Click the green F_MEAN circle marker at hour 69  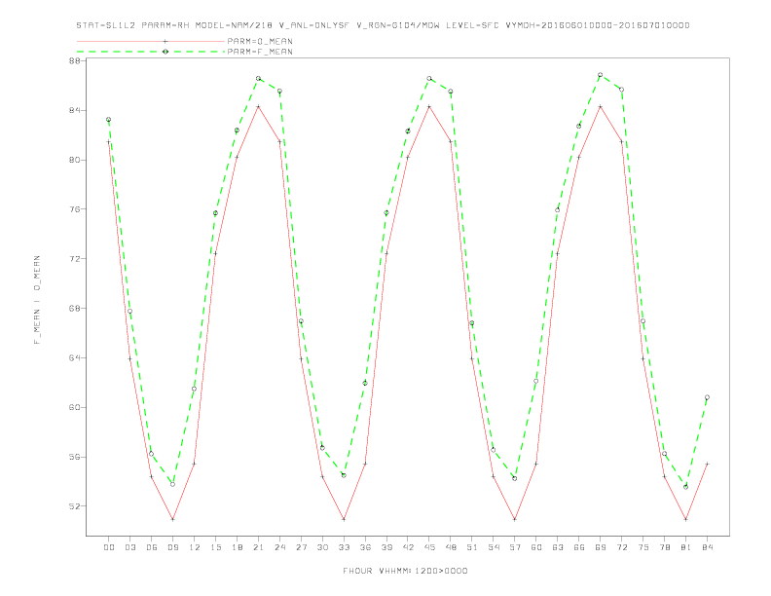[601, 75]
